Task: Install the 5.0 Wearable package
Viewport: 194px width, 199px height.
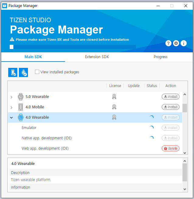Action: coord(171,97)
